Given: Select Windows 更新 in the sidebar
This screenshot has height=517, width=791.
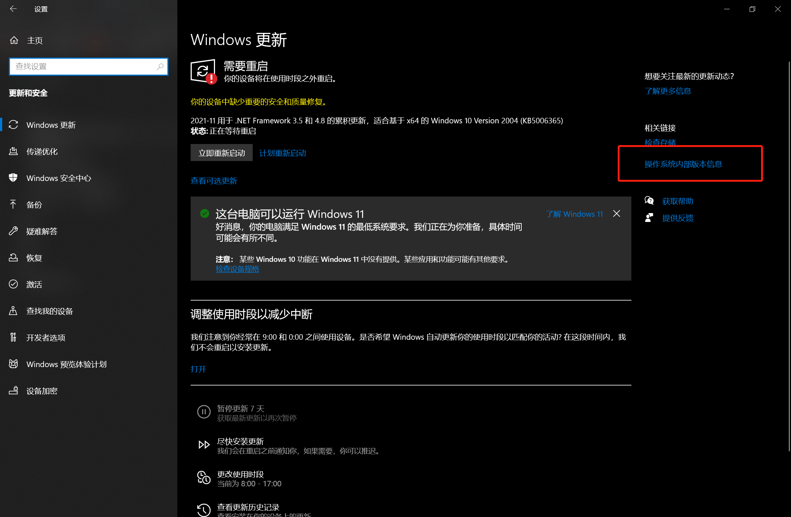Looking at the screenshot, I should point(50,125).
